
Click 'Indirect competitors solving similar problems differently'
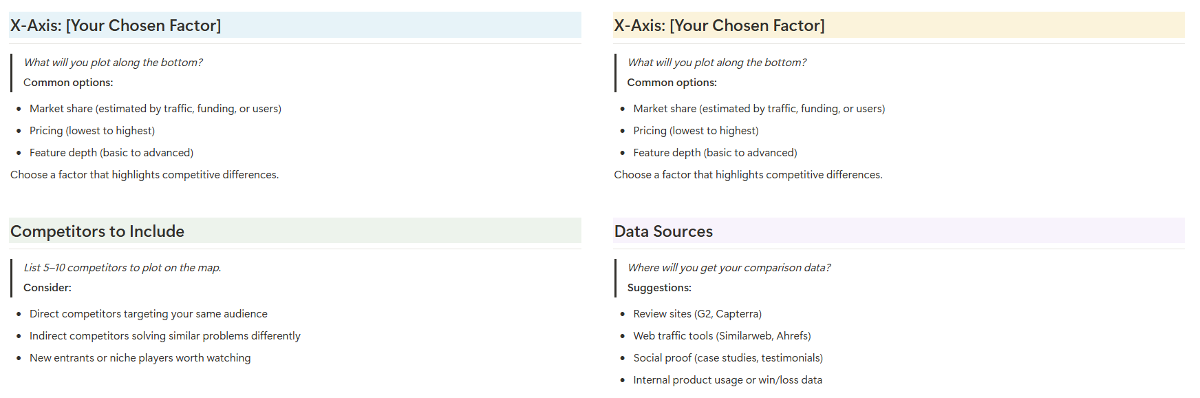coord(164,336)
